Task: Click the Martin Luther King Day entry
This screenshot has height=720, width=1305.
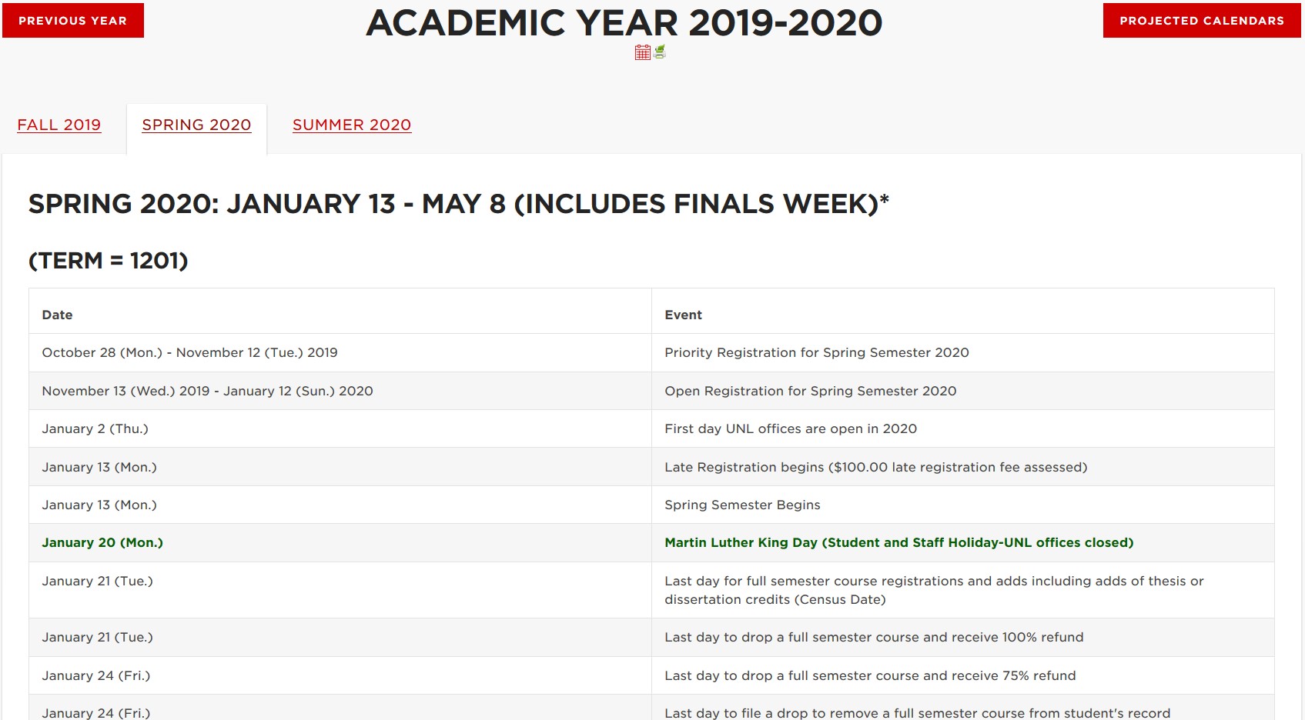Action: click(x=898, y=542)
